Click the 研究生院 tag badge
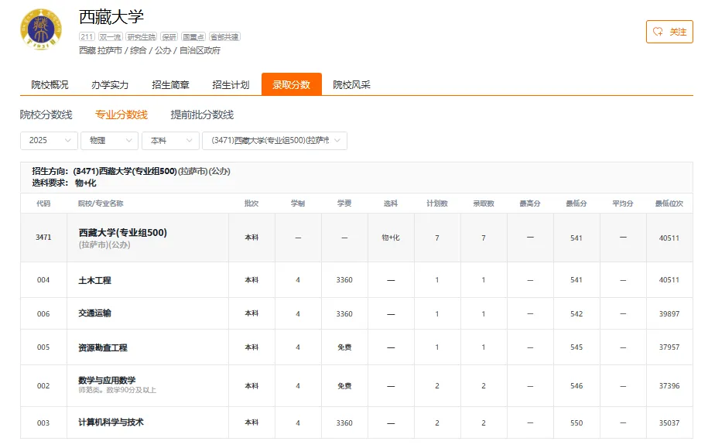This screenshot has width=715, height=448. click(142, 37)
